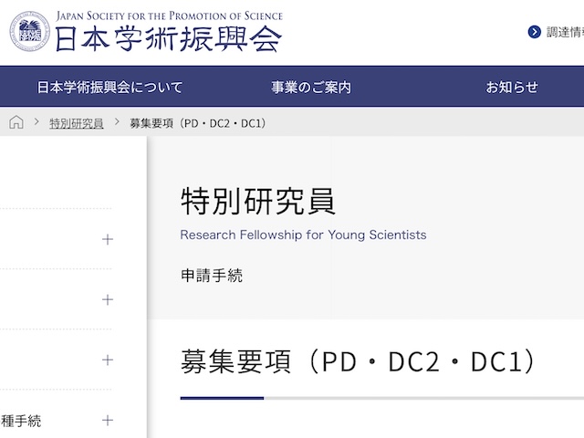Click the 申請手続 label under the title
The image size is (584, 438).
(212, 275)
